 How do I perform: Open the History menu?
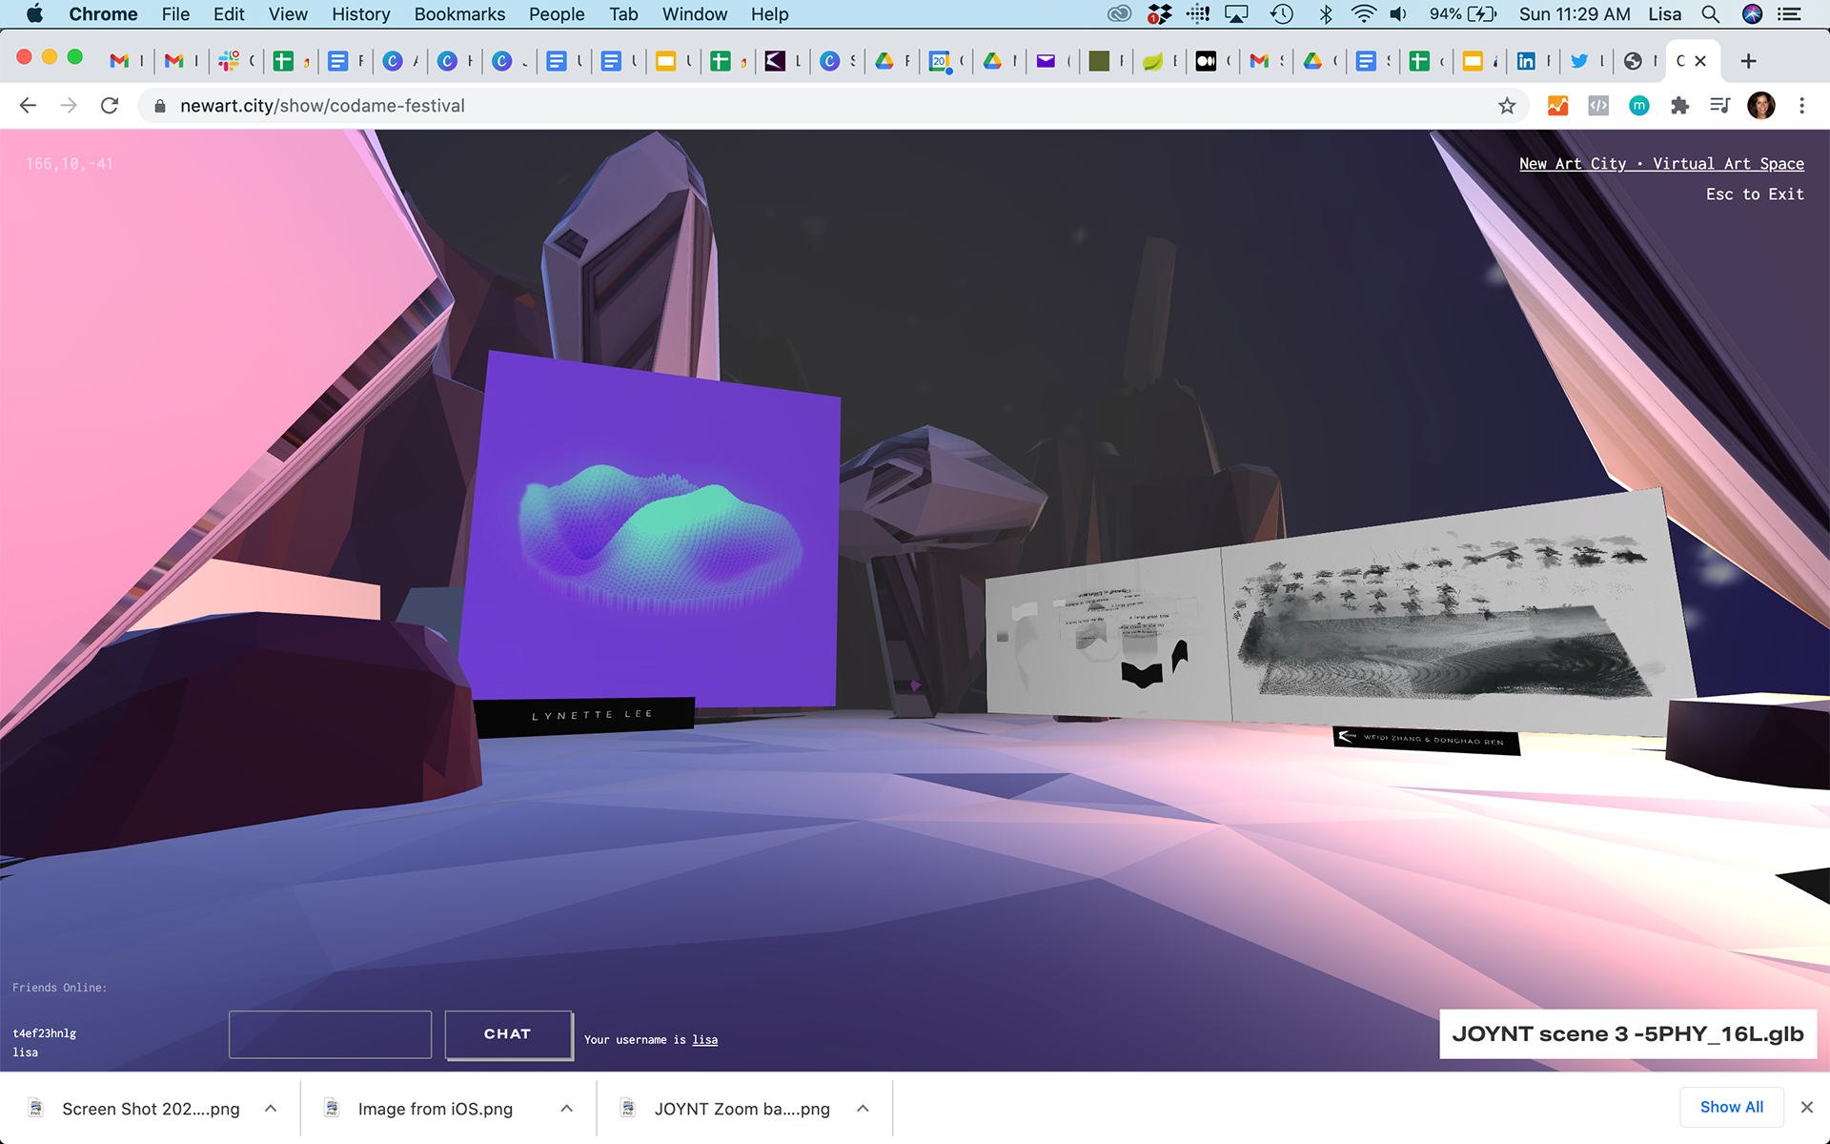(x=360, y=14)
